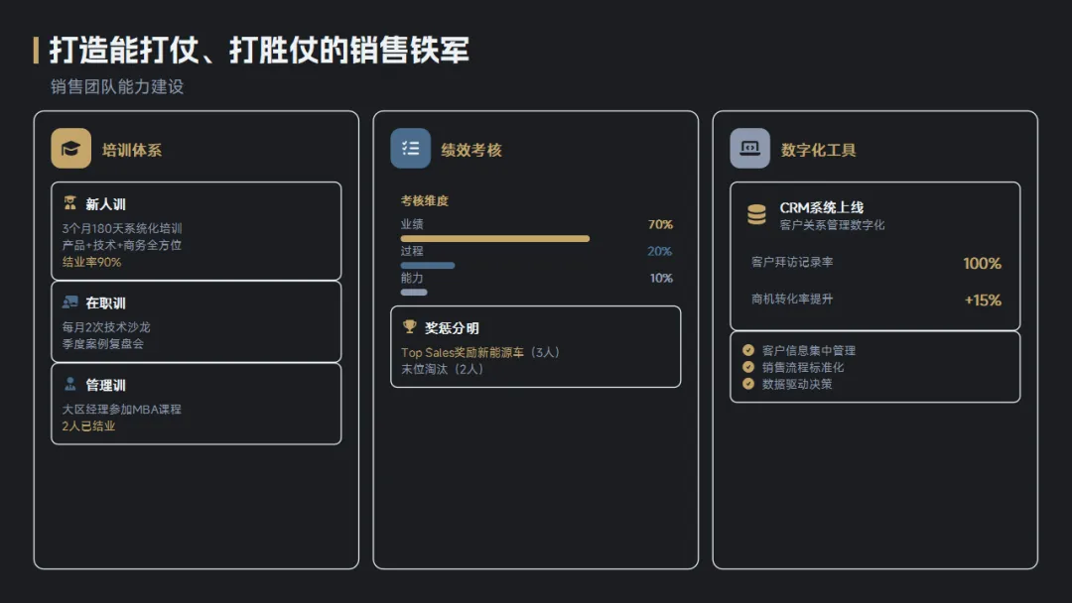Click the subtitle 销售团队能力建设
This screenshot has width=1072, height=603.
pos(117,87)
